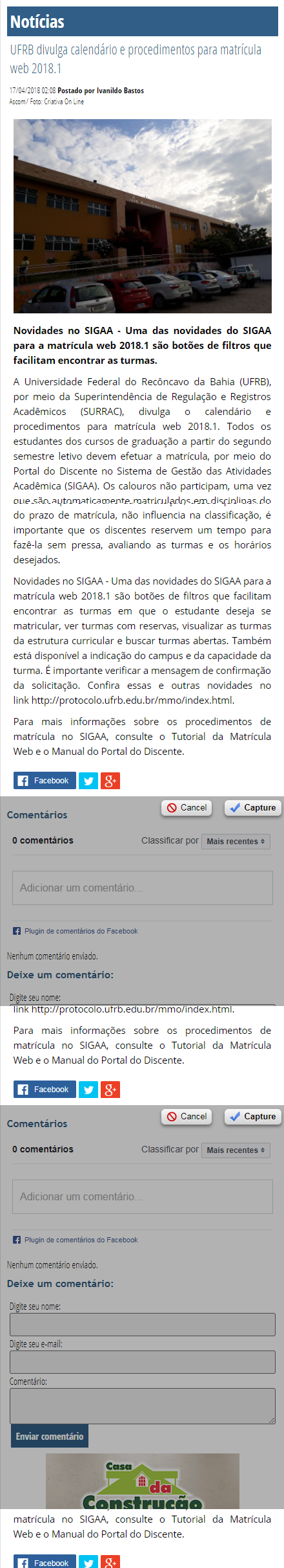Image resolution: width=284 pixels, height=1568 pixels.
Task: Click the first Facebook share button
Action: tap(45, 781)
